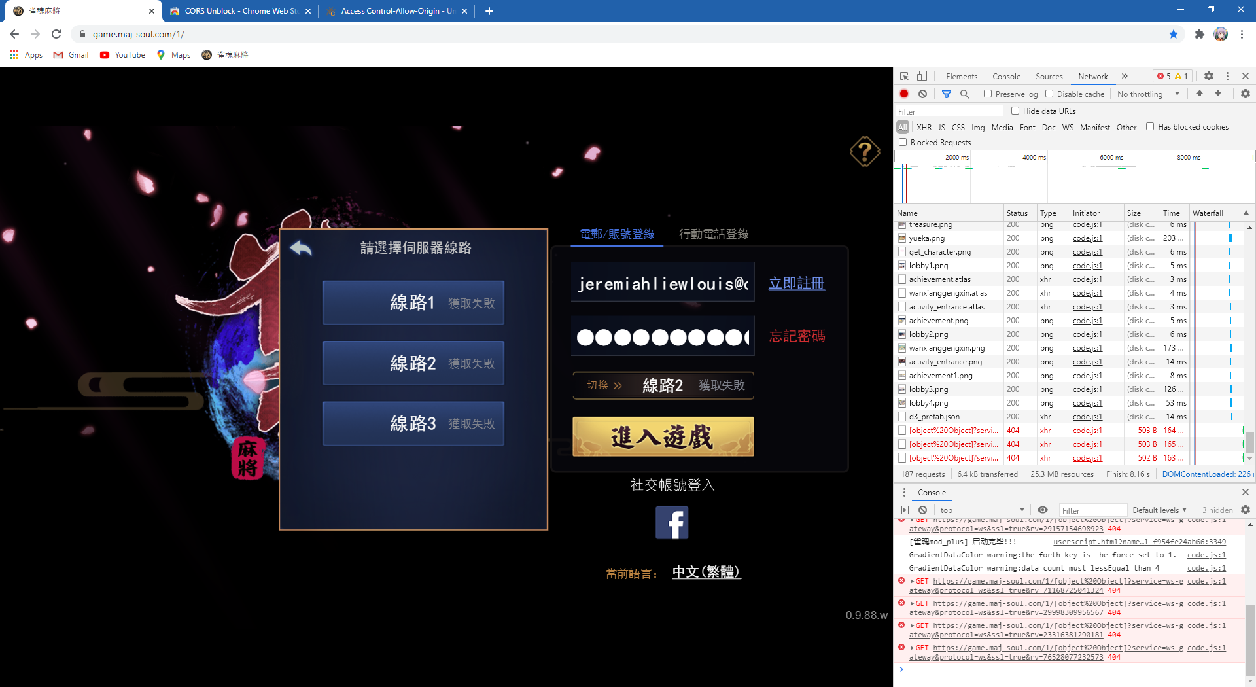Switch to the 行動電話登錄 login tab
The width and height of the screenshot is (1256, 687).
(714, 234)
